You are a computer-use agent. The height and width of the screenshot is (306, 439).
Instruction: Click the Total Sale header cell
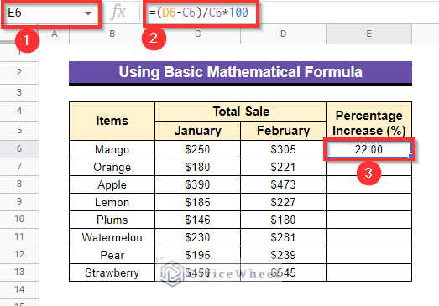(241, 112)
